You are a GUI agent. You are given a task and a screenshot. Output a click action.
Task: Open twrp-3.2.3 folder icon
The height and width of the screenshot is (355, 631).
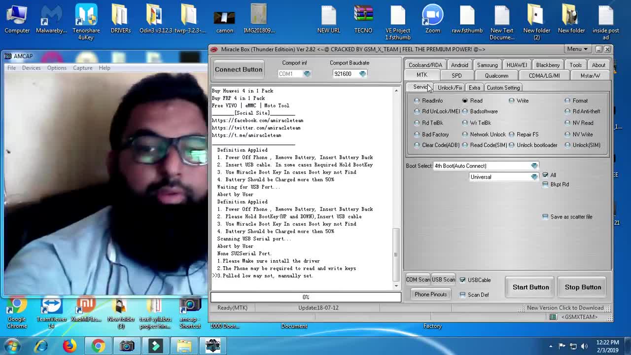coord(190,20)
